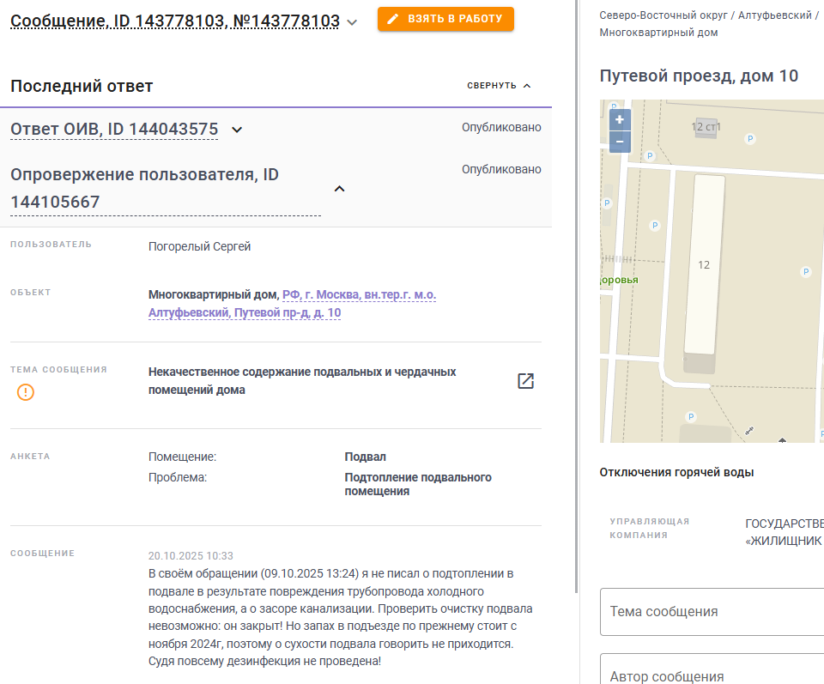The image size is (824, 684).
Task: Expand the Ответ ОИВ answer section
Action: click(x=238, y=130)
